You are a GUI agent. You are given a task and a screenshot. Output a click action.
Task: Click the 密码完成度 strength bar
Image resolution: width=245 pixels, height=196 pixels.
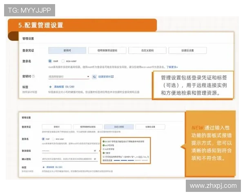pyautogui.click(x=131, y=160)
